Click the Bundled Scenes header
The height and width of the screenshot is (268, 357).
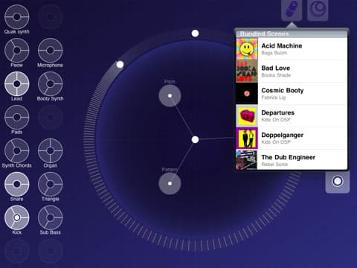292,33
